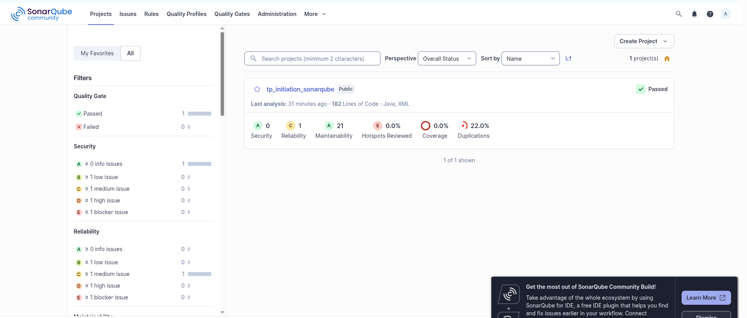Viewport: 747px width, 318px height.
Task: Filter Security by '≥ 1 blocker issue'
Action: (143, 212)
